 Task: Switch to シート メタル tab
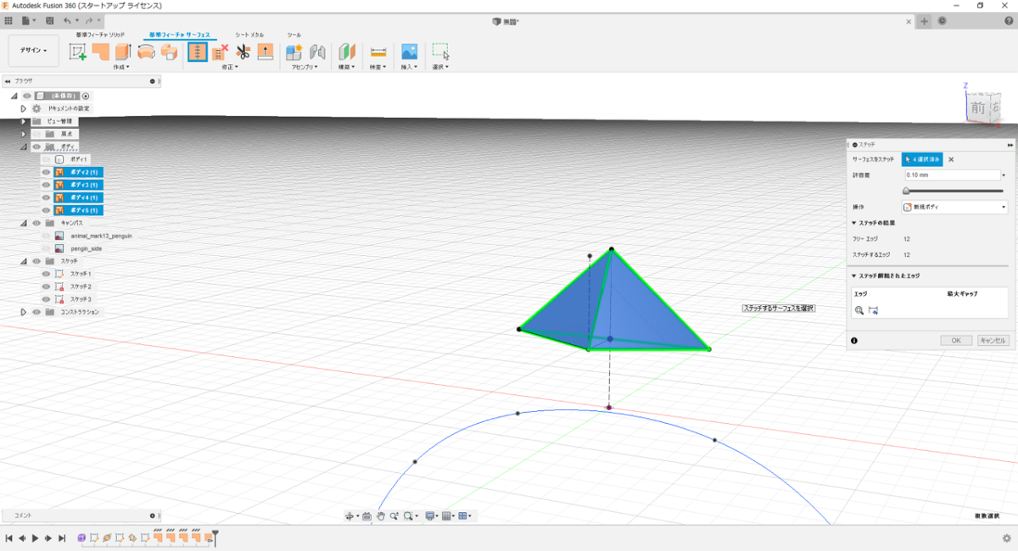249,35
